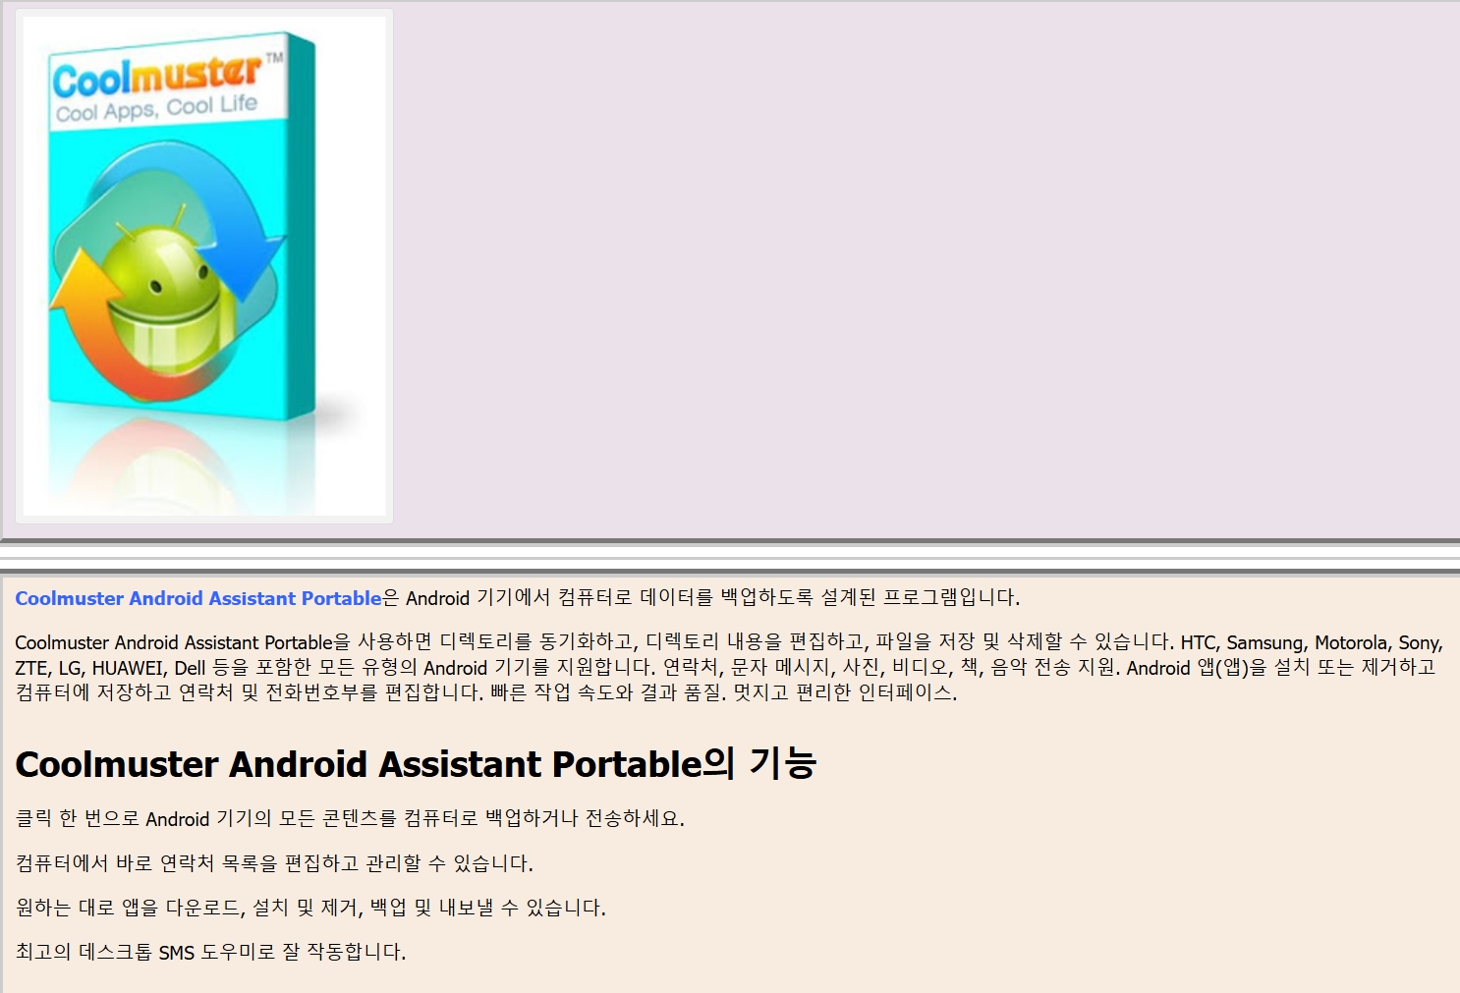Viewport: 1460px width, 993px height.
Task: Select the line '최고의 데스크톱 SMS 도우미로 잘 작동합니다'
Action: pos(210,952)
